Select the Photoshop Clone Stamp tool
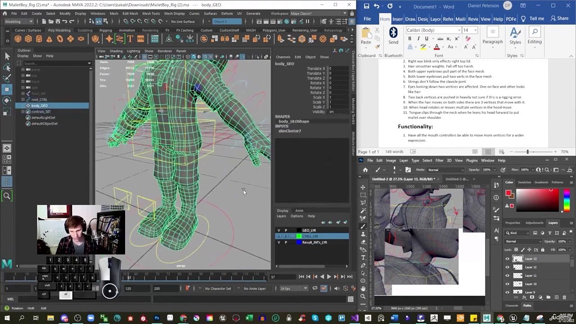Screen dimensions: 576x324 (363, 234)
